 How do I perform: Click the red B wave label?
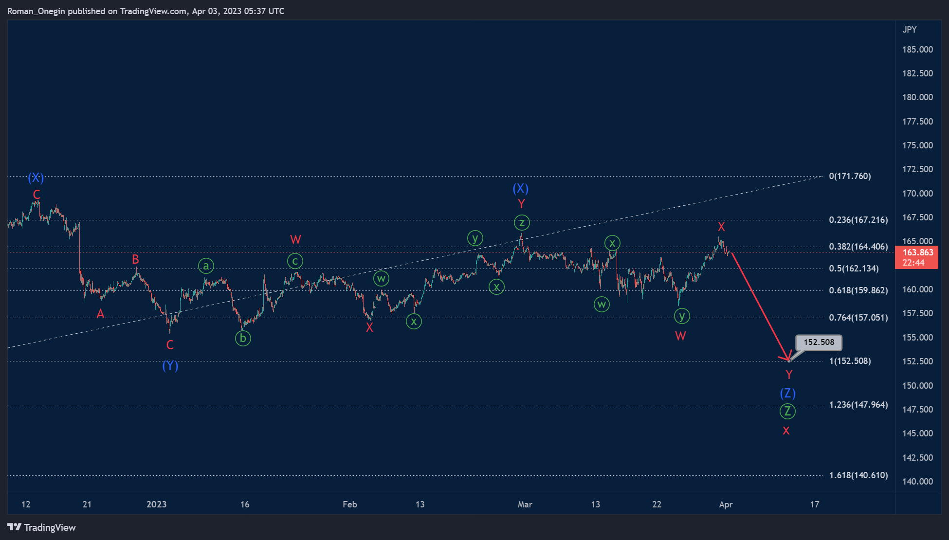pos(136,259)
